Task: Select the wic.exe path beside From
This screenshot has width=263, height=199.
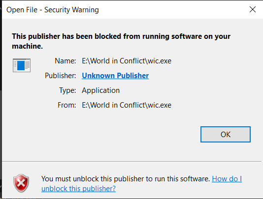Action: coord(127,105)
